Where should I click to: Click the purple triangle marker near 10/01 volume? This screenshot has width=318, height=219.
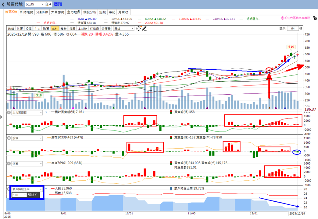[x=145, y=108]
